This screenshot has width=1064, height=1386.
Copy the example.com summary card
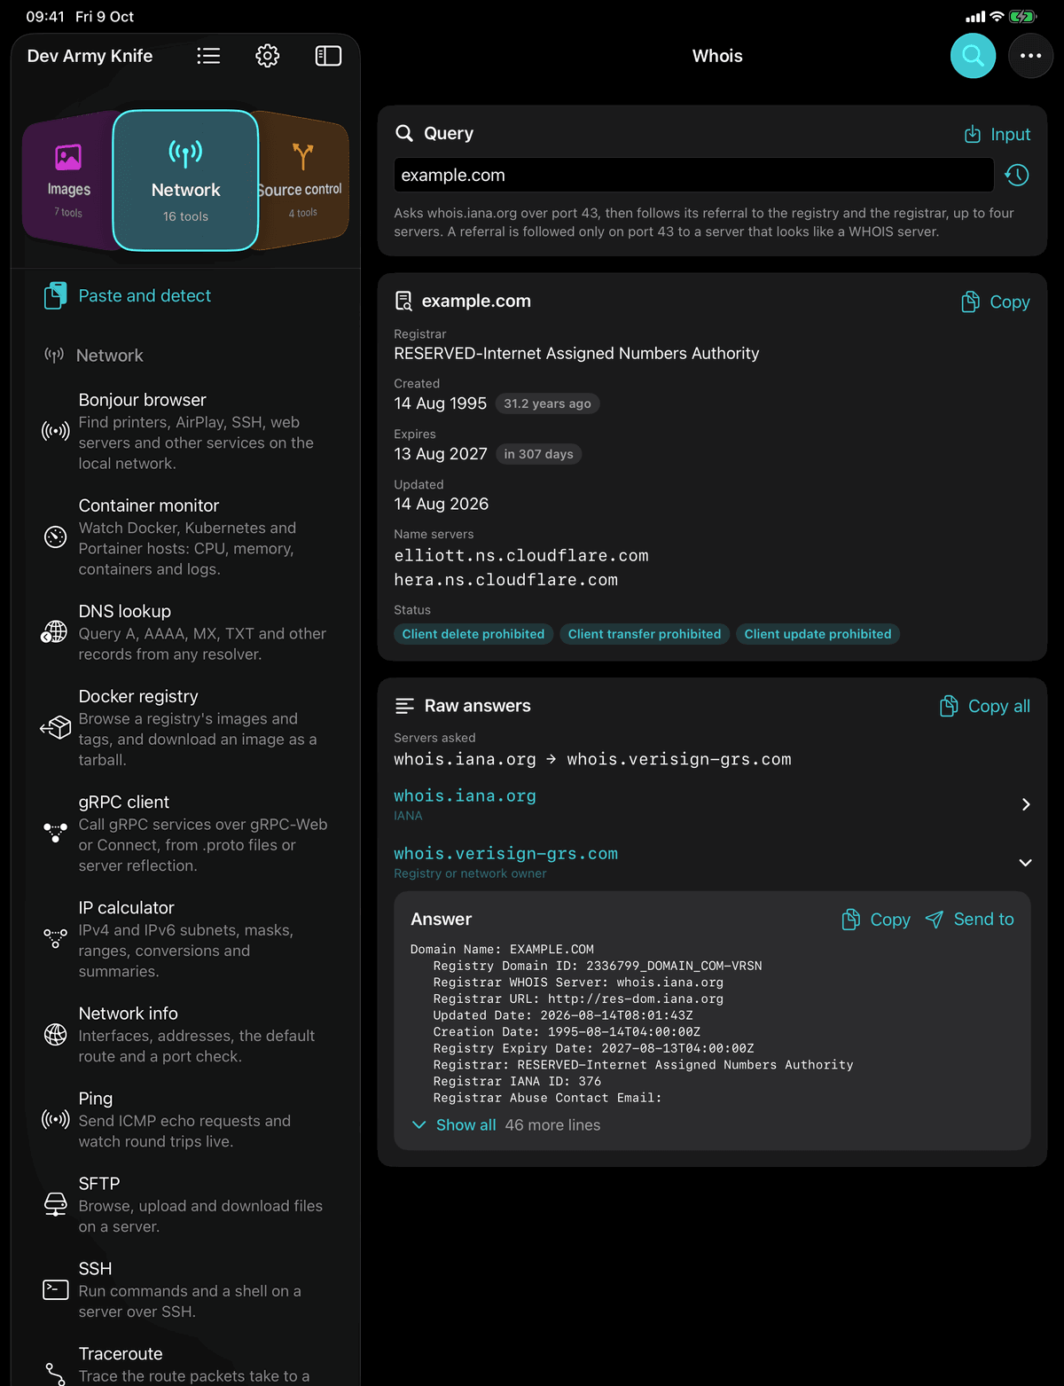coord(995,301)
